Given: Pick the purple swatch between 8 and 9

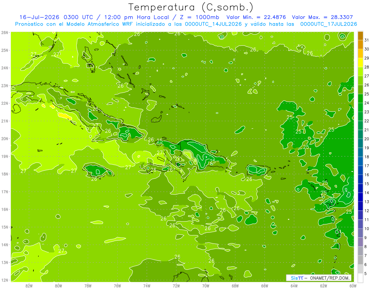Looking at the screenshot, I should pos(360,242).
